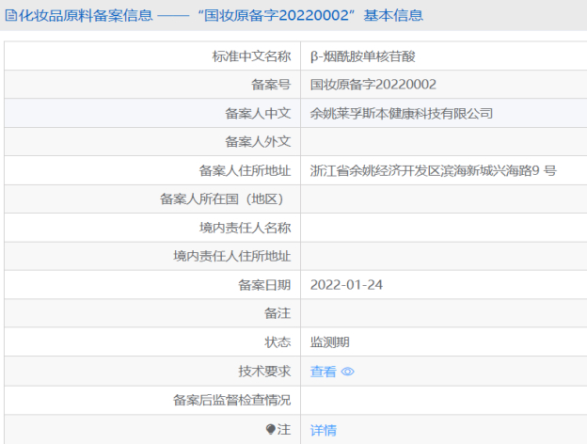Click the label 标准中文名称
The image size is (587, 444).
[x=251, y=56]
